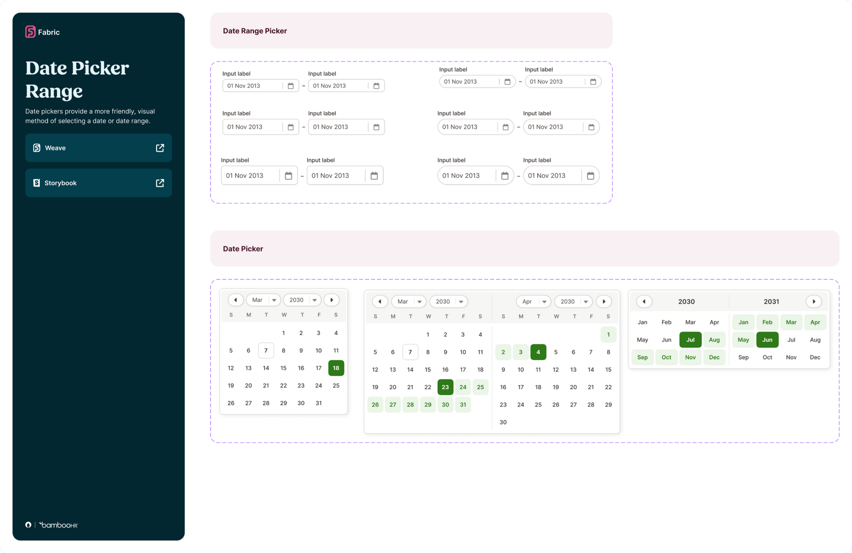
Task: Open the 2030 year dropdown
Action: coord(302,300)
